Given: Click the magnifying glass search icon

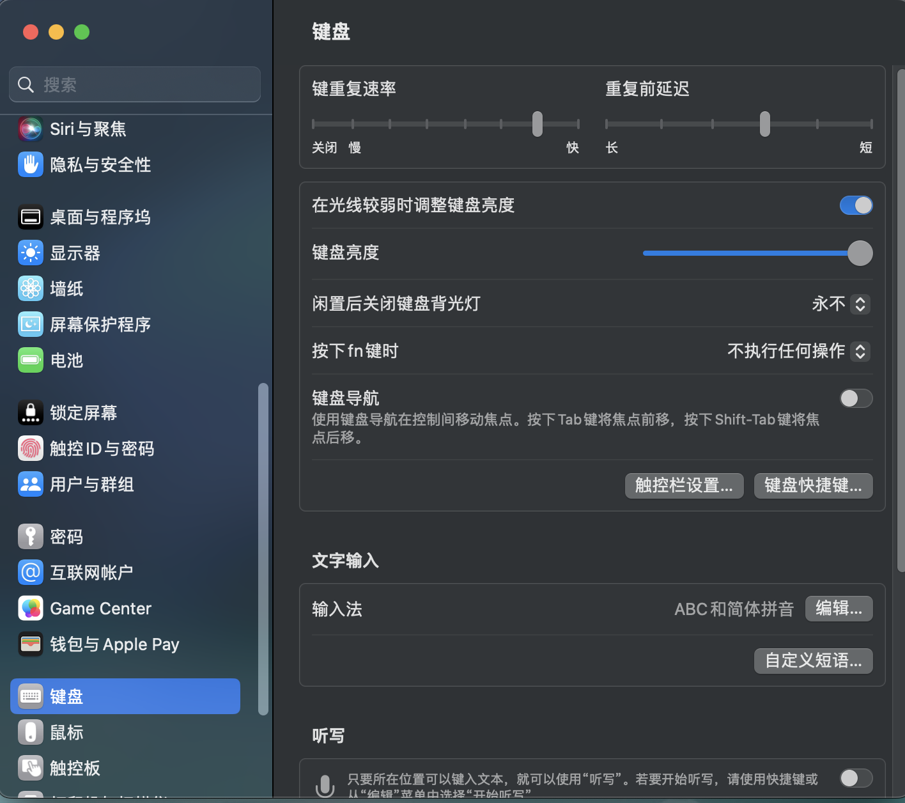Looking at the screenshot, I should pos(26,84).
